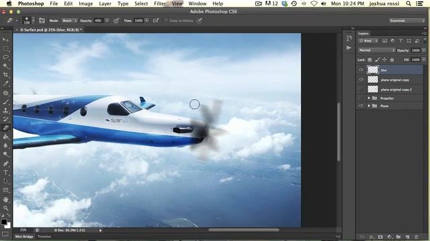Screen dimensions: 430x241
Task: Select the Hand tool
Action: point(5,199)
